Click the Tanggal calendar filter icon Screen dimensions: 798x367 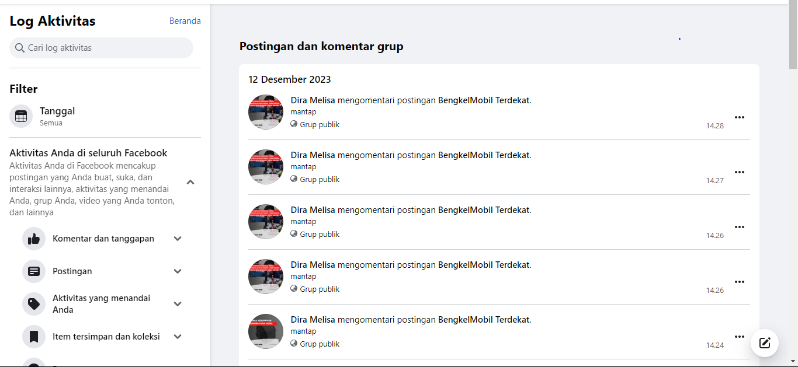coord(21,116)
